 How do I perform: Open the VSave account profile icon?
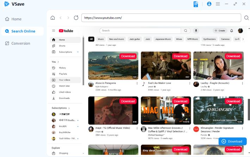(x=209, y=4)
